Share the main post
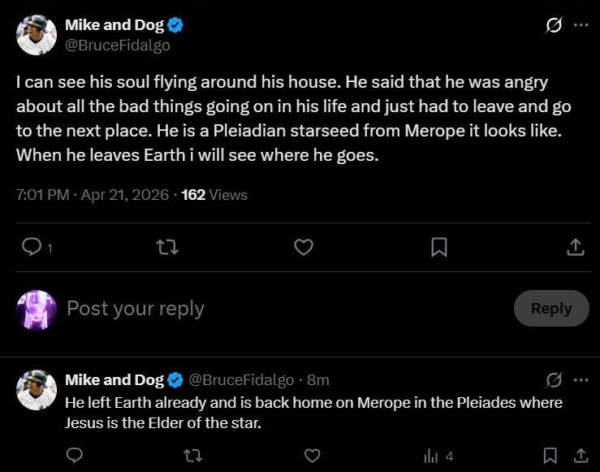Image resolution: width=600 pixels, height=472 pixels. point(575,247)
